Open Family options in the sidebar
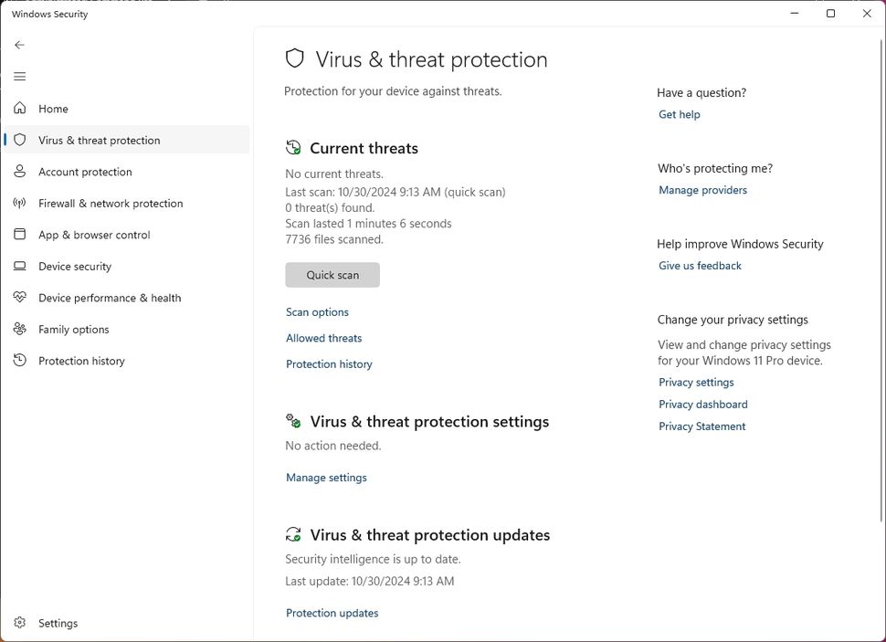 tap(72, 329)
